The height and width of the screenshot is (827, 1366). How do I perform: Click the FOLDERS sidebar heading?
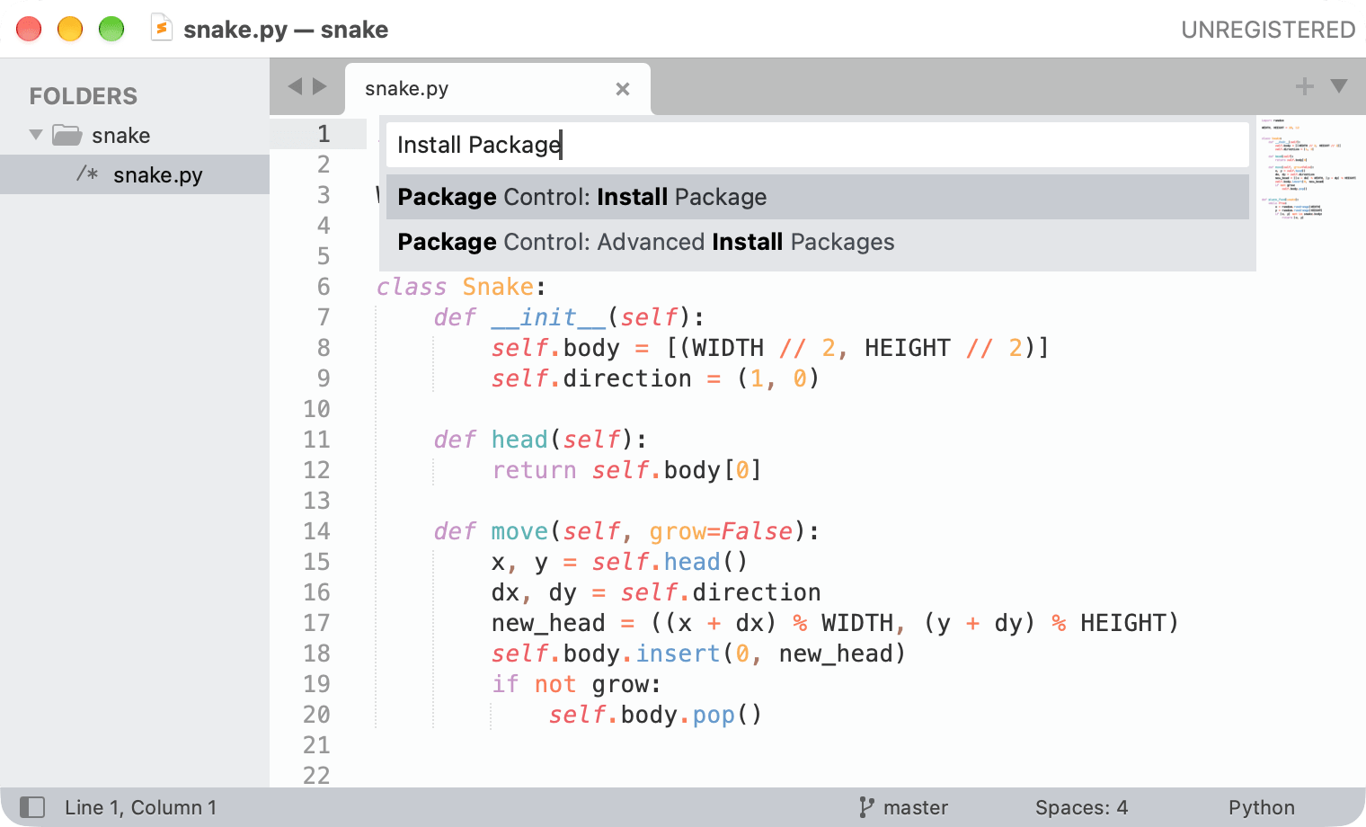(84, 96)
